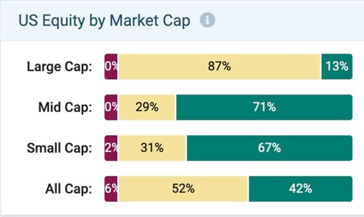The height and width of the screenshot is (217, 364).
Task: Click the 29% yellow segment in Mid Cap
Action: point(147,107)
